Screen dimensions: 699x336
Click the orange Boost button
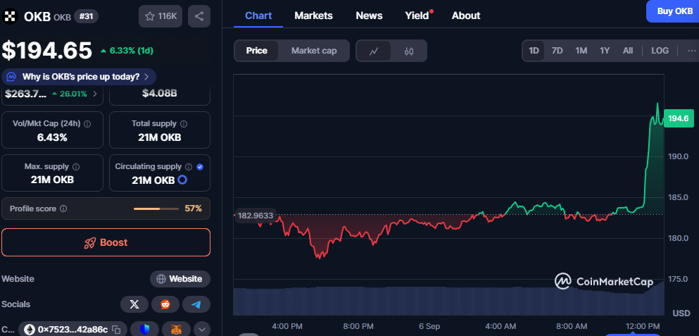(x=106, y=242)
